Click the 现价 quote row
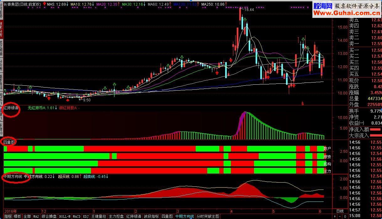 [365, 81]
